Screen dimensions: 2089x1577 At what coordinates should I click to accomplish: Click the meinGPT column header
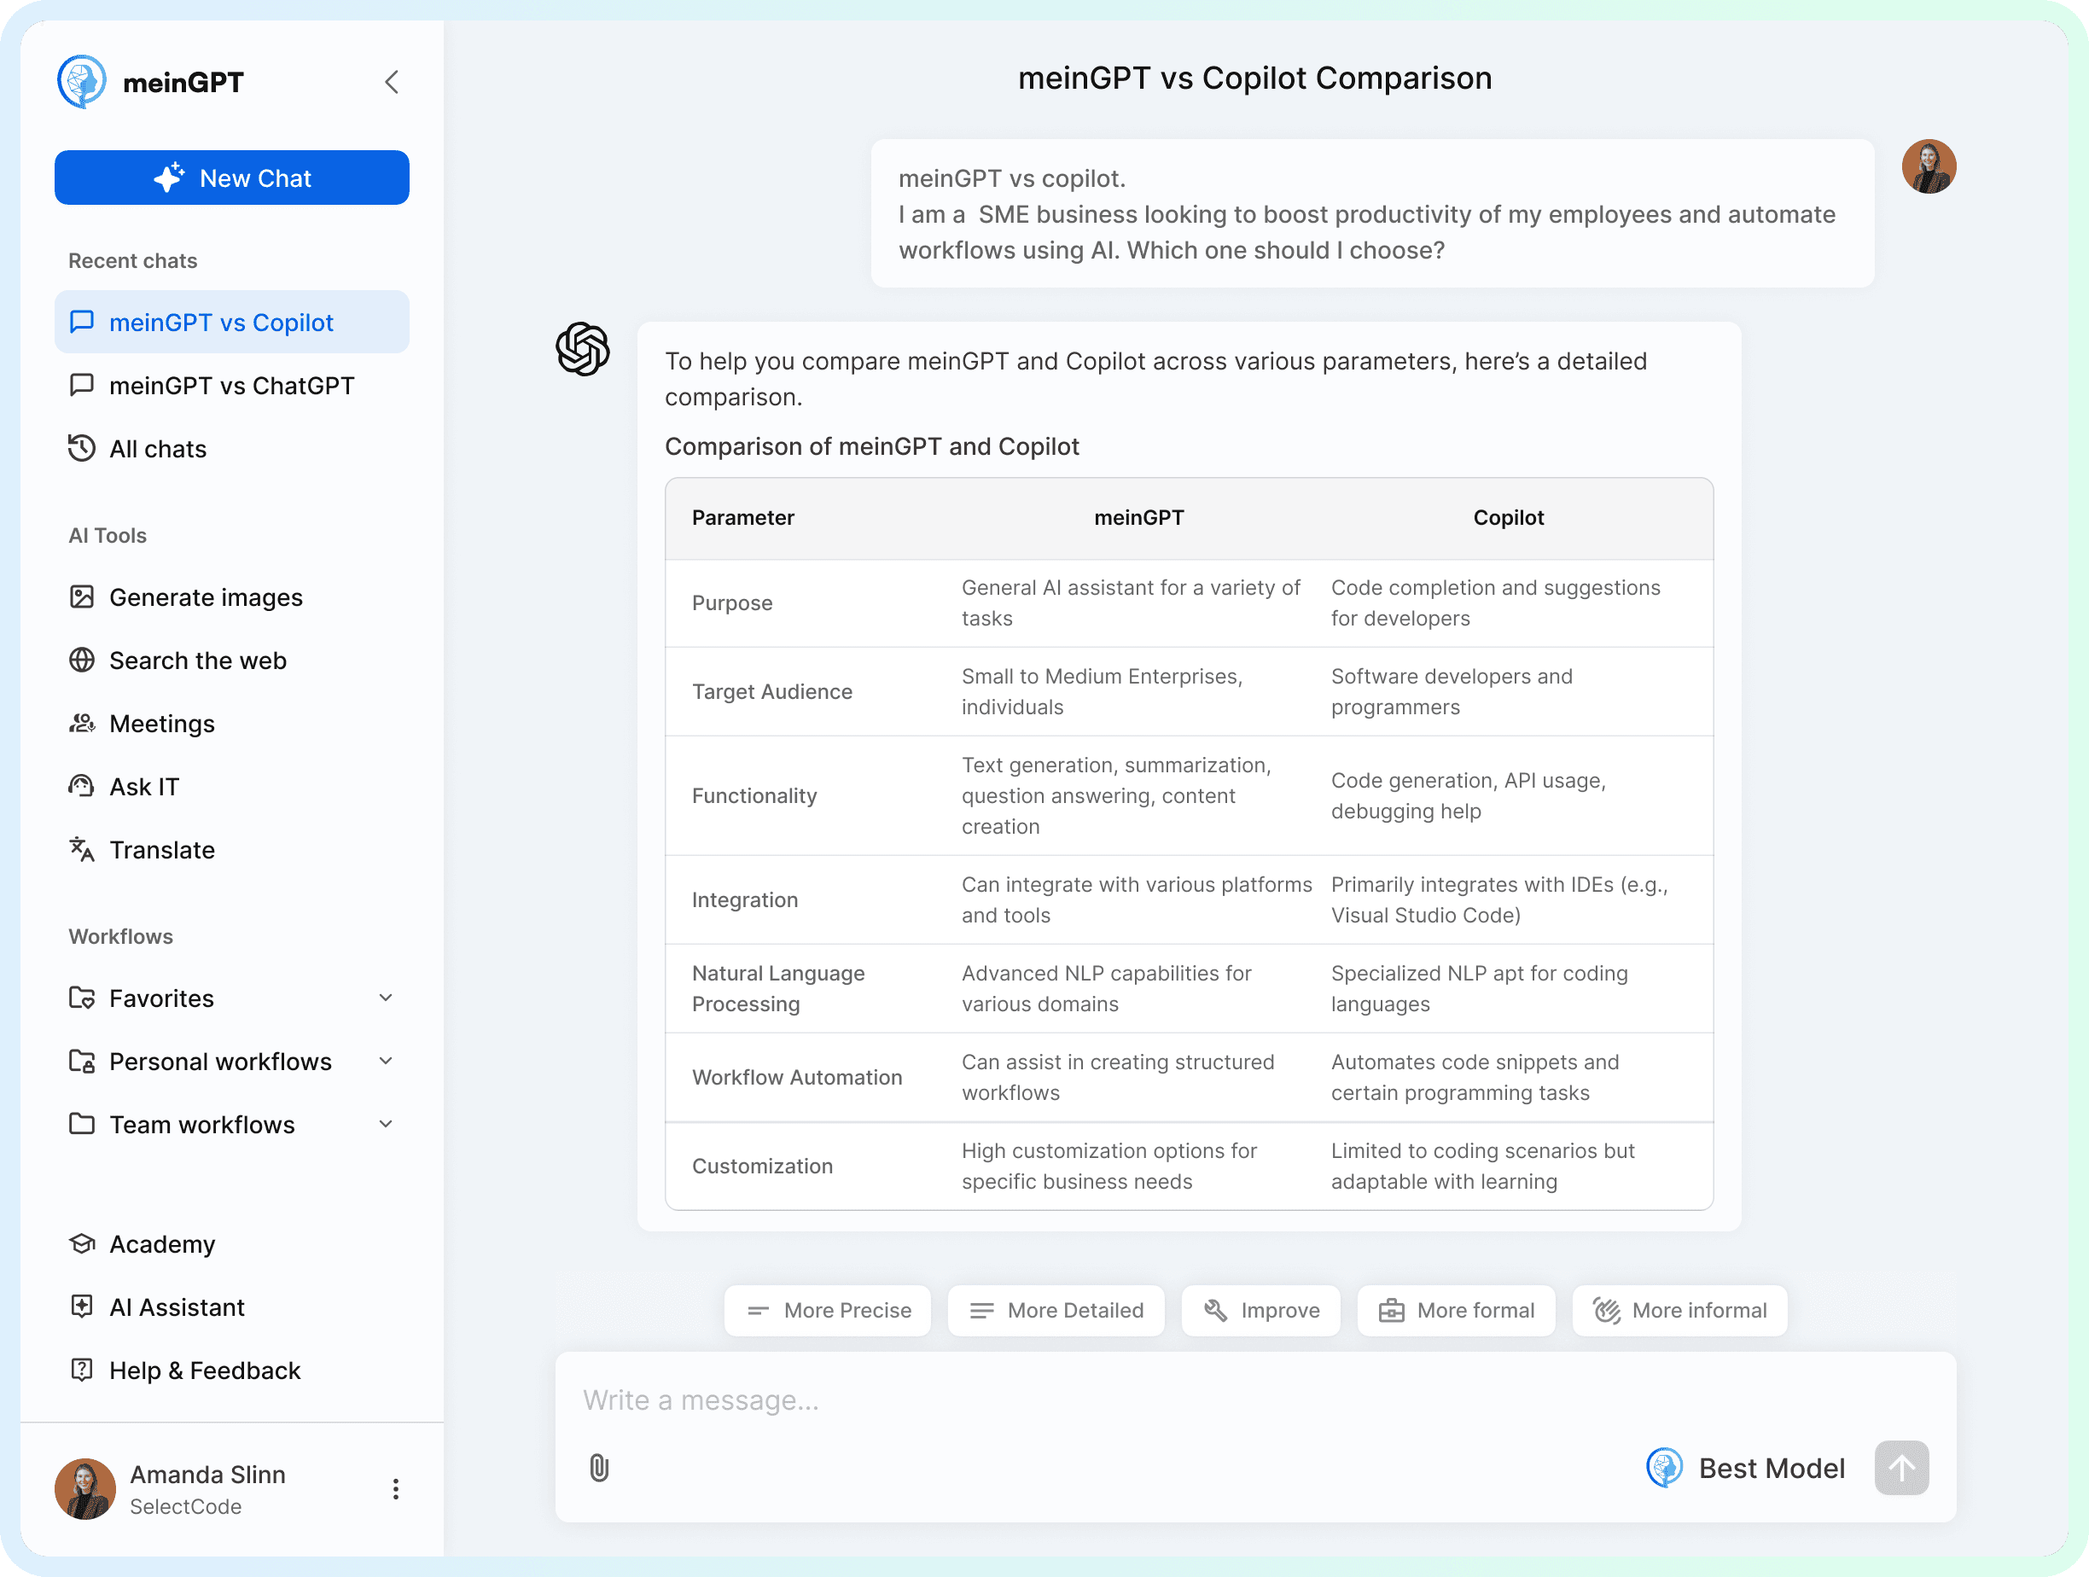click(1139, 517)
